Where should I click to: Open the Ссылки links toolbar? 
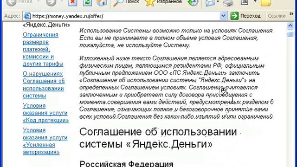click(277, 16)
